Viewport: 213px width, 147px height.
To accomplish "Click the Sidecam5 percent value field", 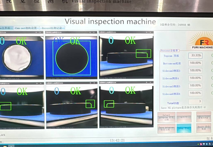I will click(195, 86).
